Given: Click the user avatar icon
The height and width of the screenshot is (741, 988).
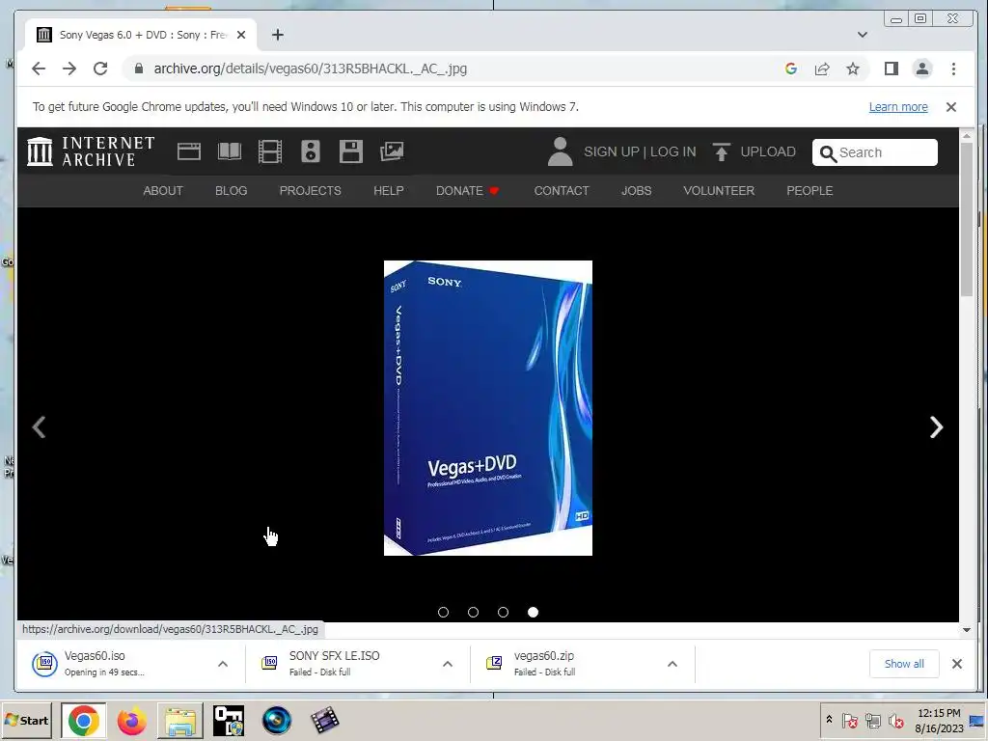Looking at the screenshot, I should (560, 151).
